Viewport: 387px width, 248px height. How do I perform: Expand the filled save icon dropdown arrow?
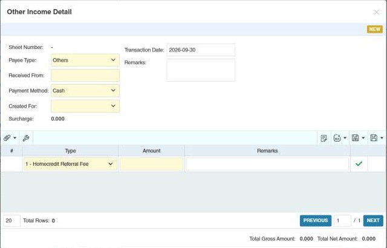[363, 138]
